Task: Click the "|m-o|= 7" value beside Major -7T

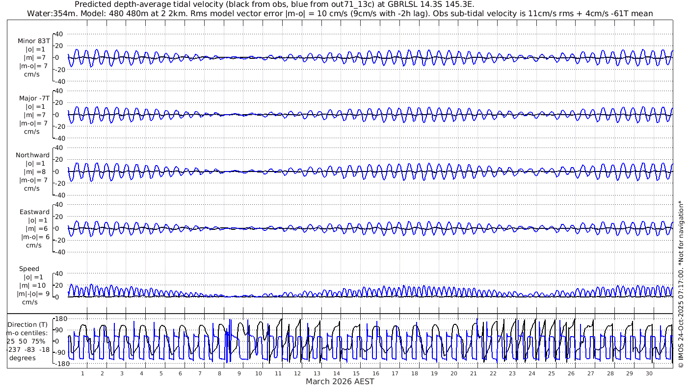Action: pos(33,123)
